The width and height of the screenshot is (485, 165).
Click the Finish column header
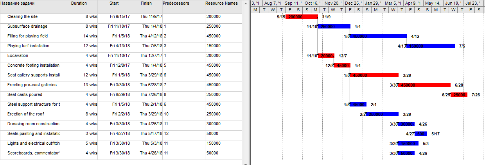(x=146, y=4)
